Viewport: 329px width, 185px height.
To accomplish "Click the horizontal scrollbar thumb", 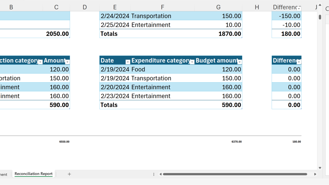I will (x=235, y=174).
